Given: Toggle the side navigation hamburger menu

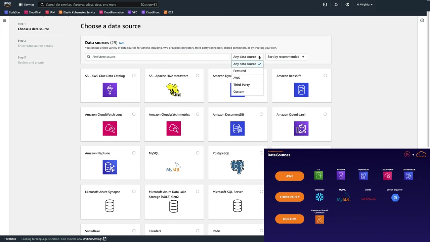Looking at the screenshot, I should point(4,21).
